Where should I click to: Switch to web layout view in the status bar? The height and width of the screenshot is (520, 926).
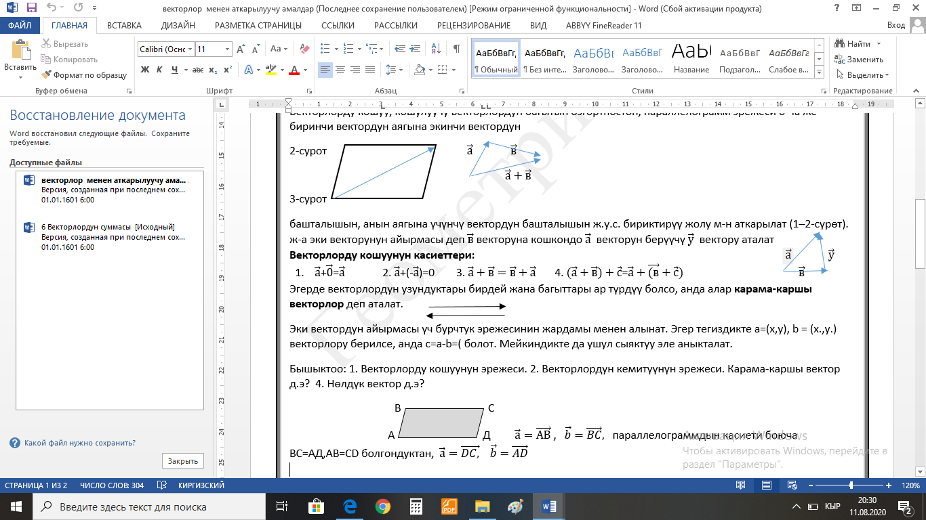[792, 485]
